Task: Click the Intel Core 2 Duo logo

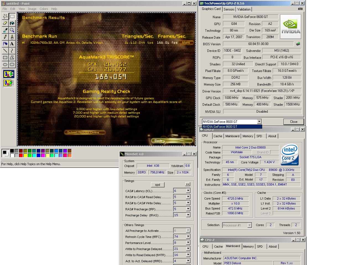Action: coord(290,154)
